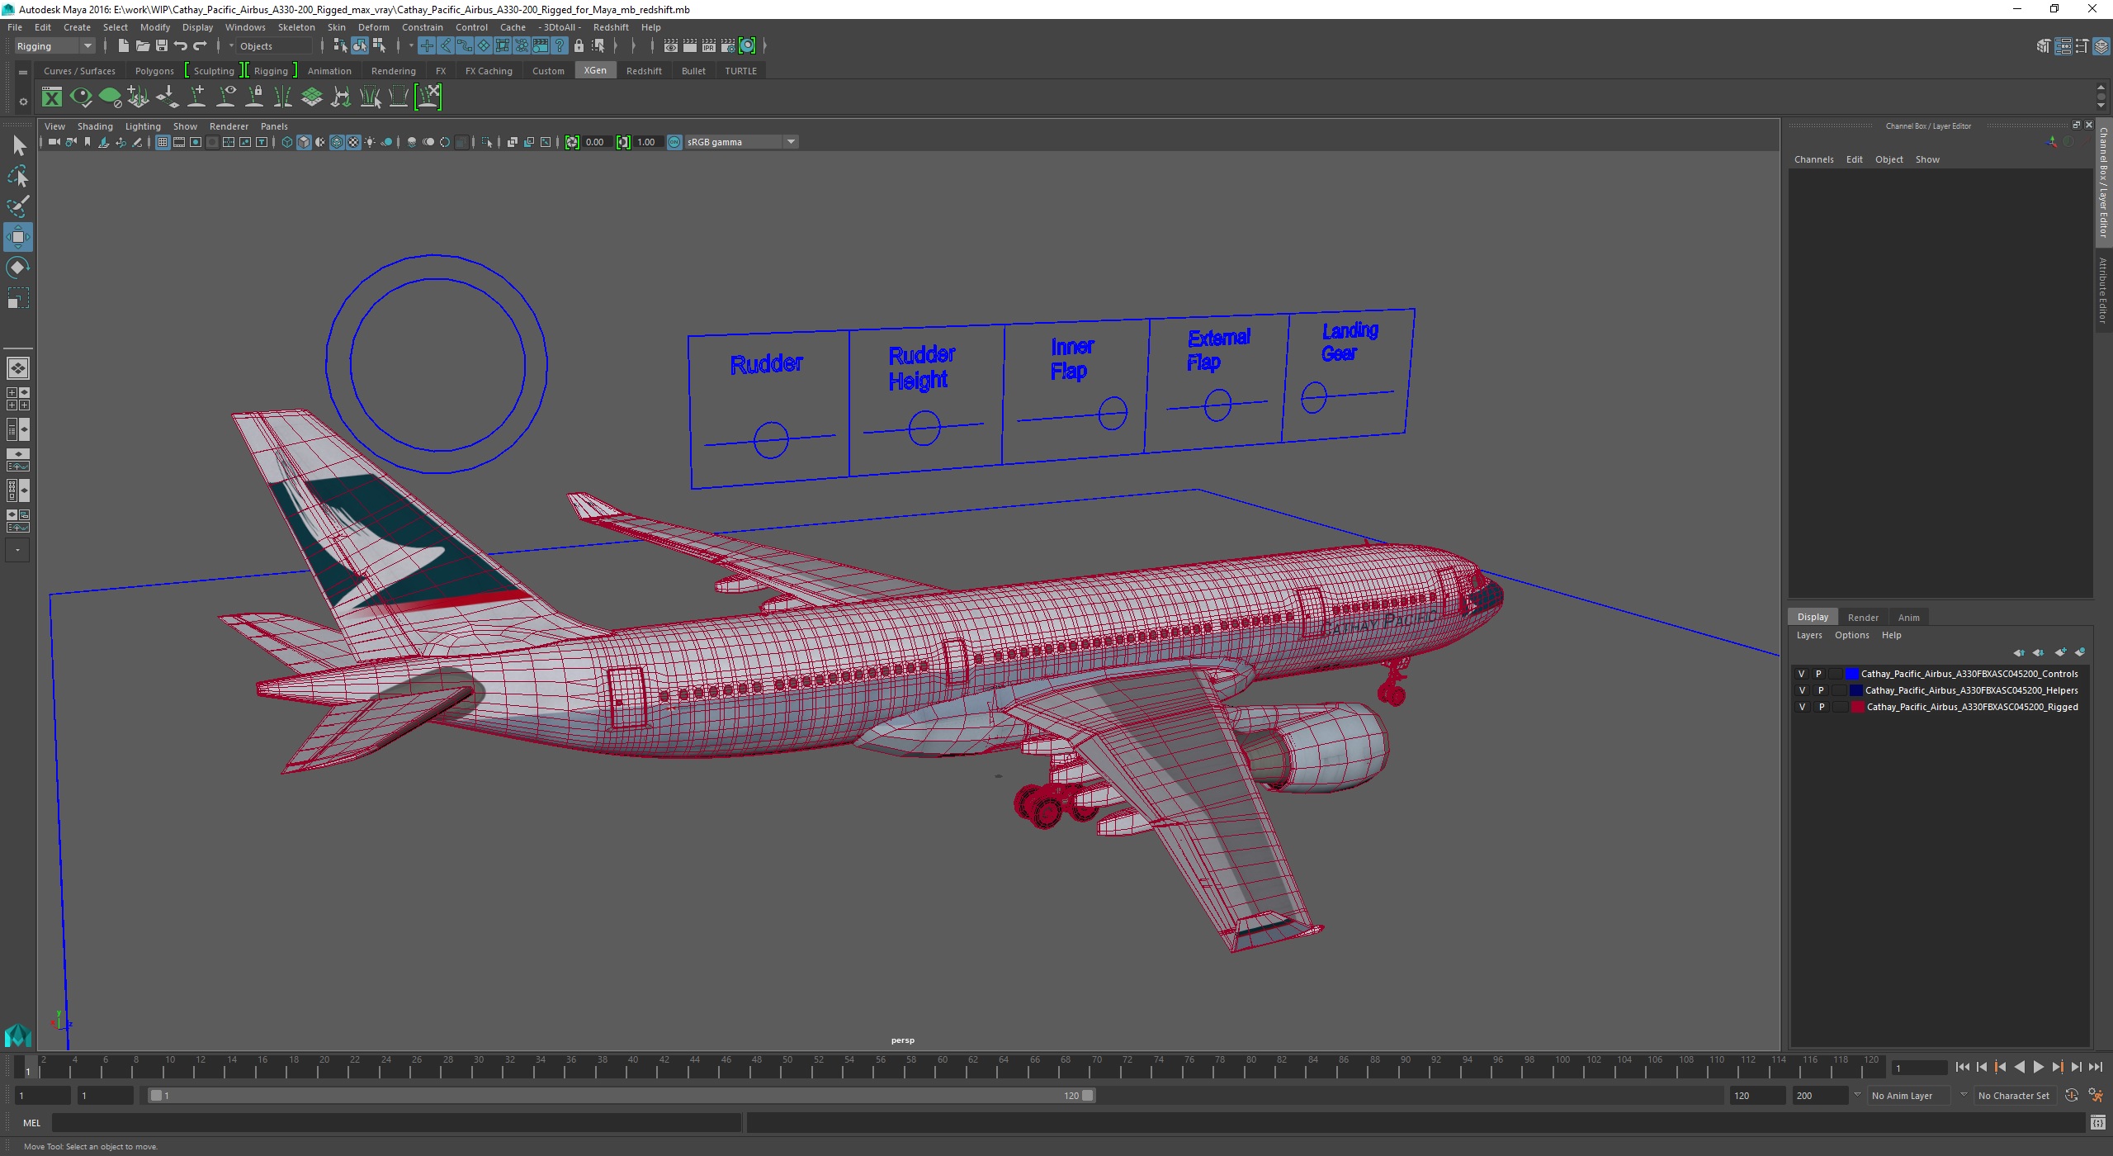Switch to the Redshift shelf tab
The width and height of the screenshot is (2113, 1156).
tap(644, 71)
